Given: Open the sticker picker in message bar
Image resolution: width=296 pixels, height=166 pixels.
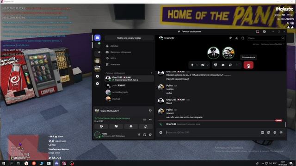Looking at the screenshot, I should [x=269, y=132].
